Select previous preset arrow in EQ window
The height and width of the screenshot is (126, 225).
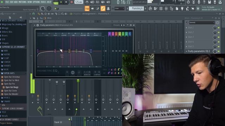(122, 25)
